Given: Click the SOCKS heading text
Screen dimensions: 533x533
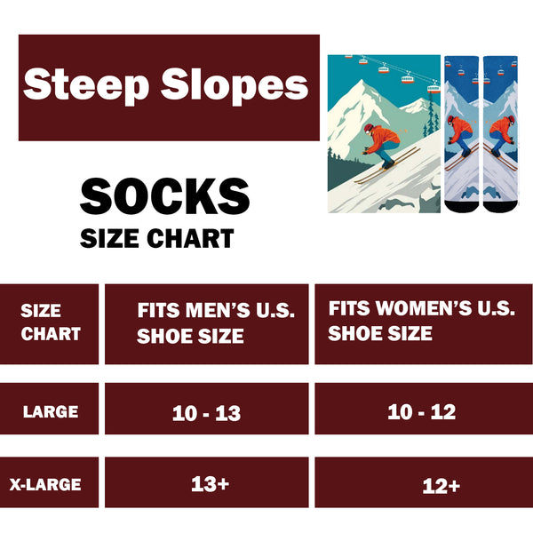Looking at the screenshot, I should [x=164, y=196].
